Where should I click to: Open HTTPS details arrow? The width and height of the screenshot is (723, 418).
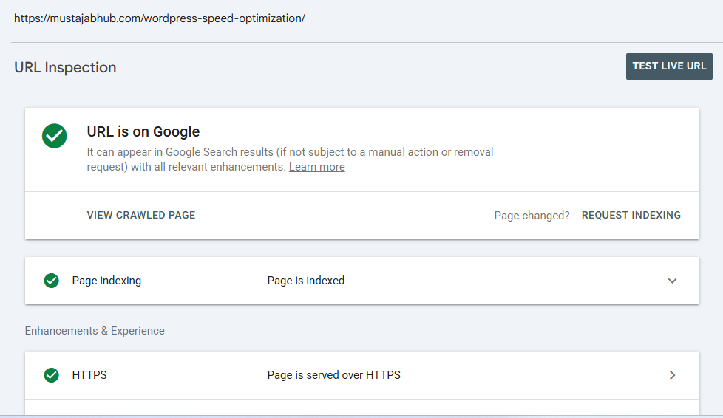coord(672,375)
